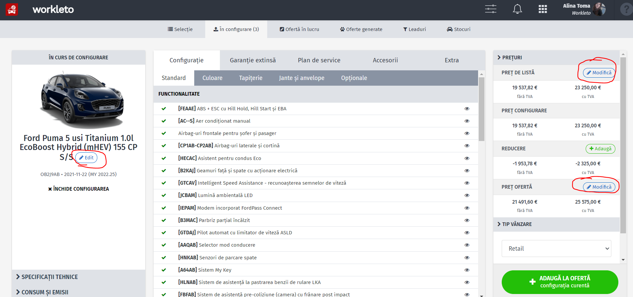Click checkmark for Senzori de parcare spate
The height and width of the screenshot is (297, 633).
click(x=164, y=258)
